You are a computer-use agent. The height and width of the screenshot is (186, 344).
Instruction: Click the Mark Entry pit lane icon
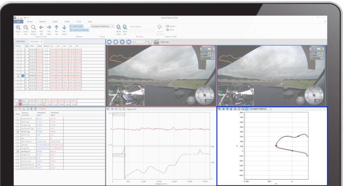click(x=119, y=27)
